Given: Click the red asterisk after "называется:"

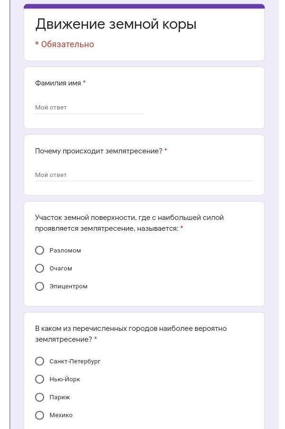Looking at the screenshot, I should [181, 227].
